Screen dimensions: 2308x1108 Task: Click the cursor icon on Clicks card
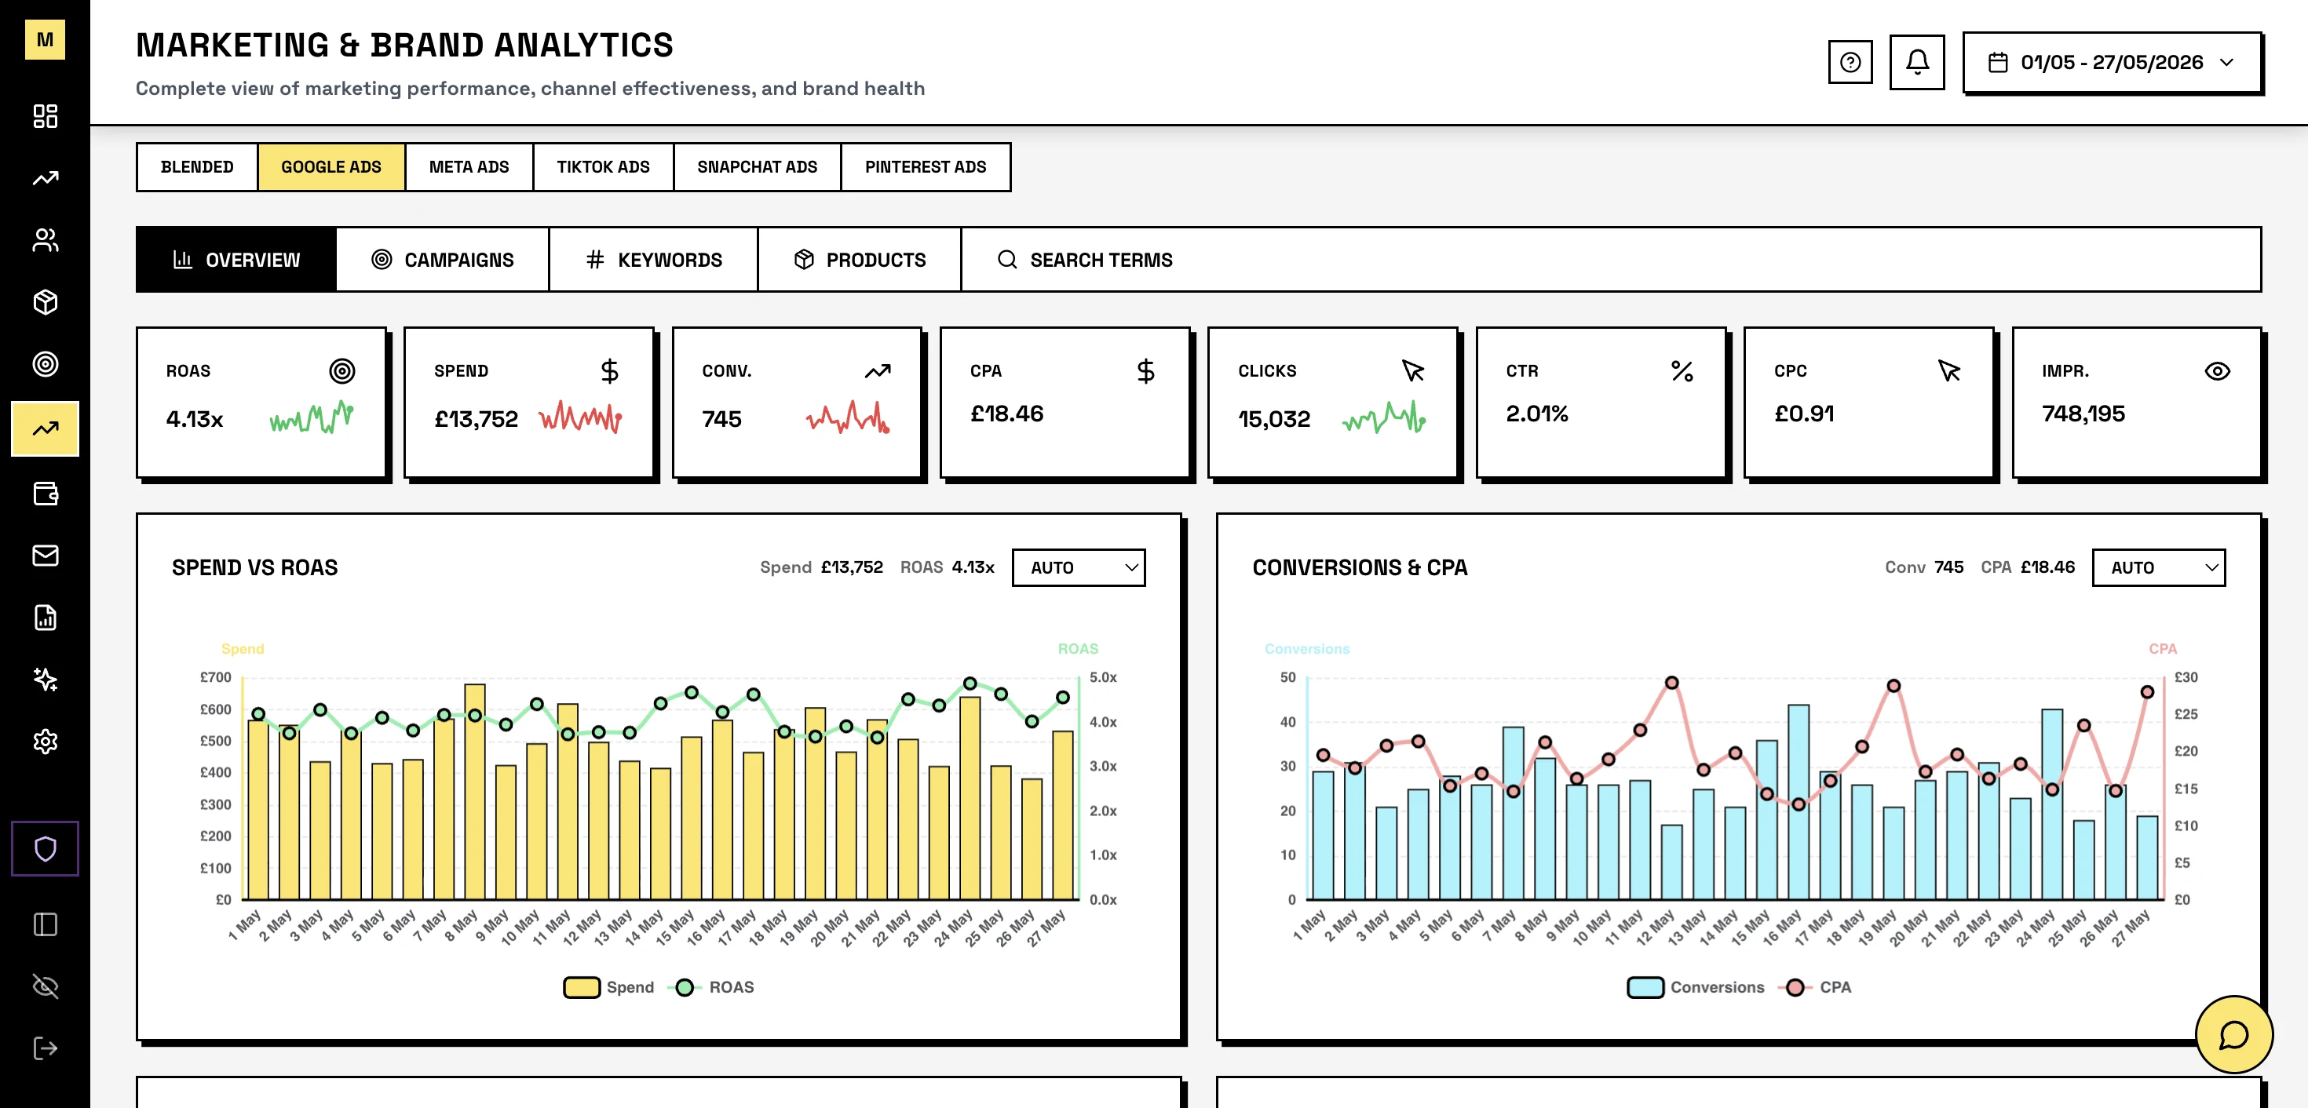(x=1413, y=371)
